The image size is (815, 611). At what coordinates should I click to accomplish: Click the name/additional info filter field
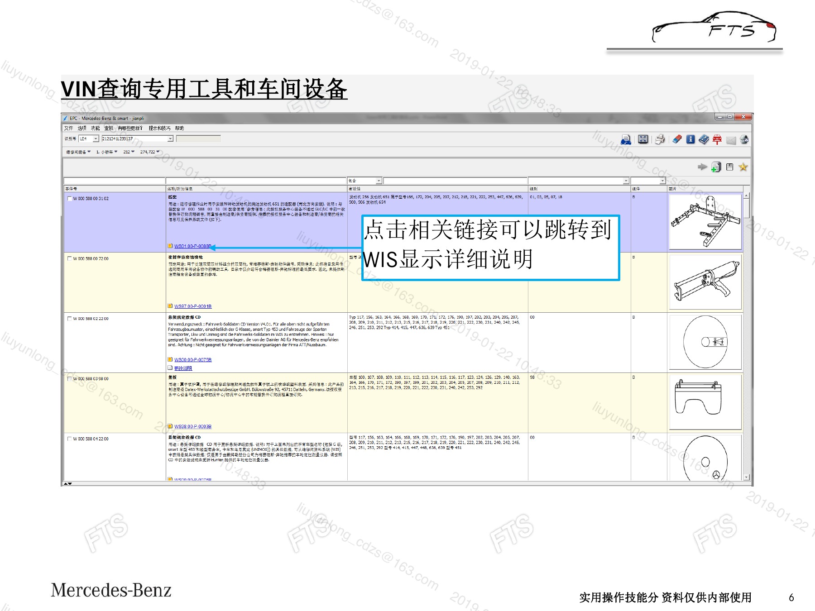[256, 181]
